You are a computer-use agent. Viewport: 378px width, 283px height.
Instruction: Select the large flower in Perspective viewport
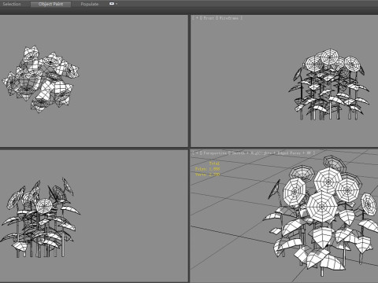(322, 207)
